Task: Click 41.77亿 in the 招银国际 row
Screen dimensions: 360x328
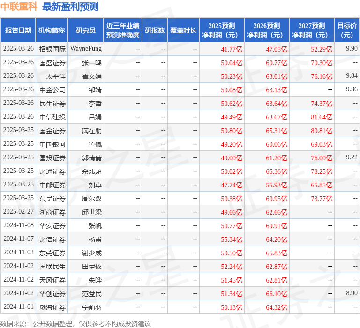Action: click(232, 49)
